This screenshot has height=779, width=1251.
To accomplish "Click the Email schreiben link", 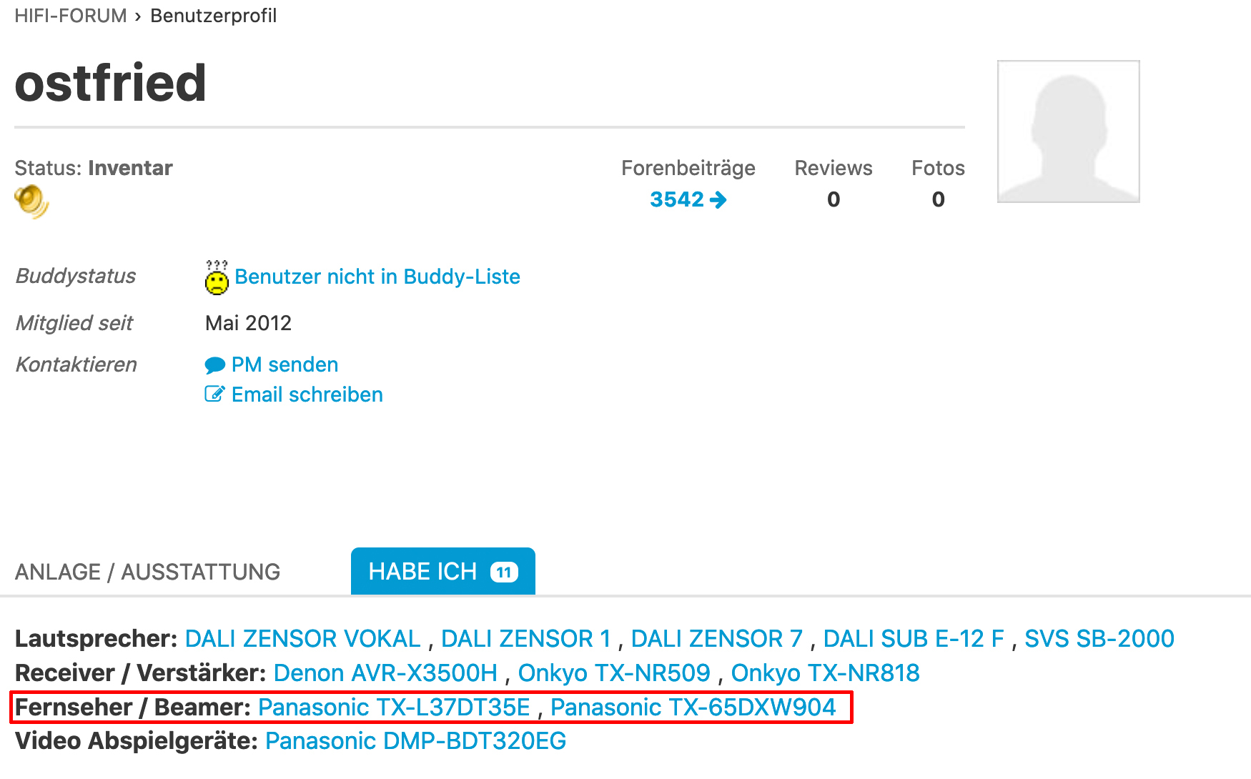I will 307,395.
